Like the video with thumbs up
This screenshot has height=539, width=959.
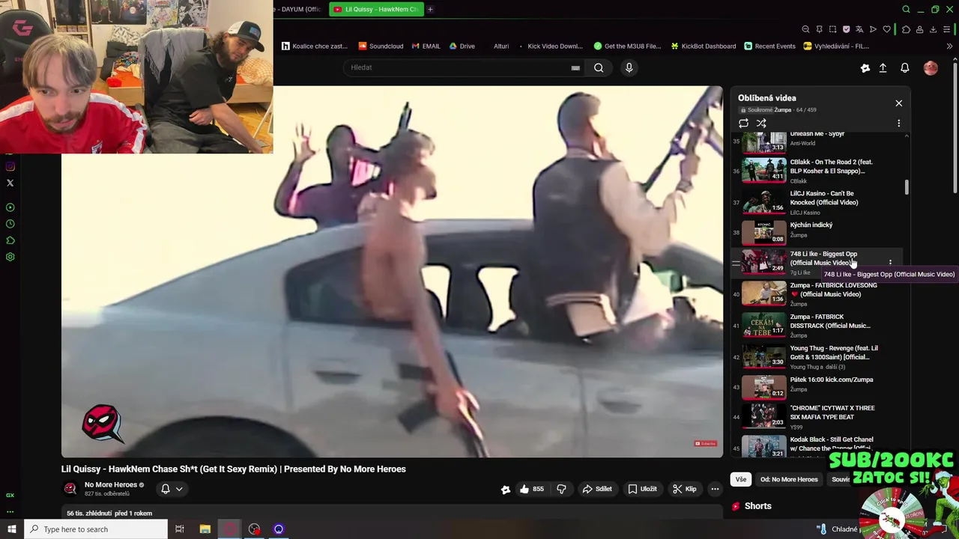(x=532, y=489)
